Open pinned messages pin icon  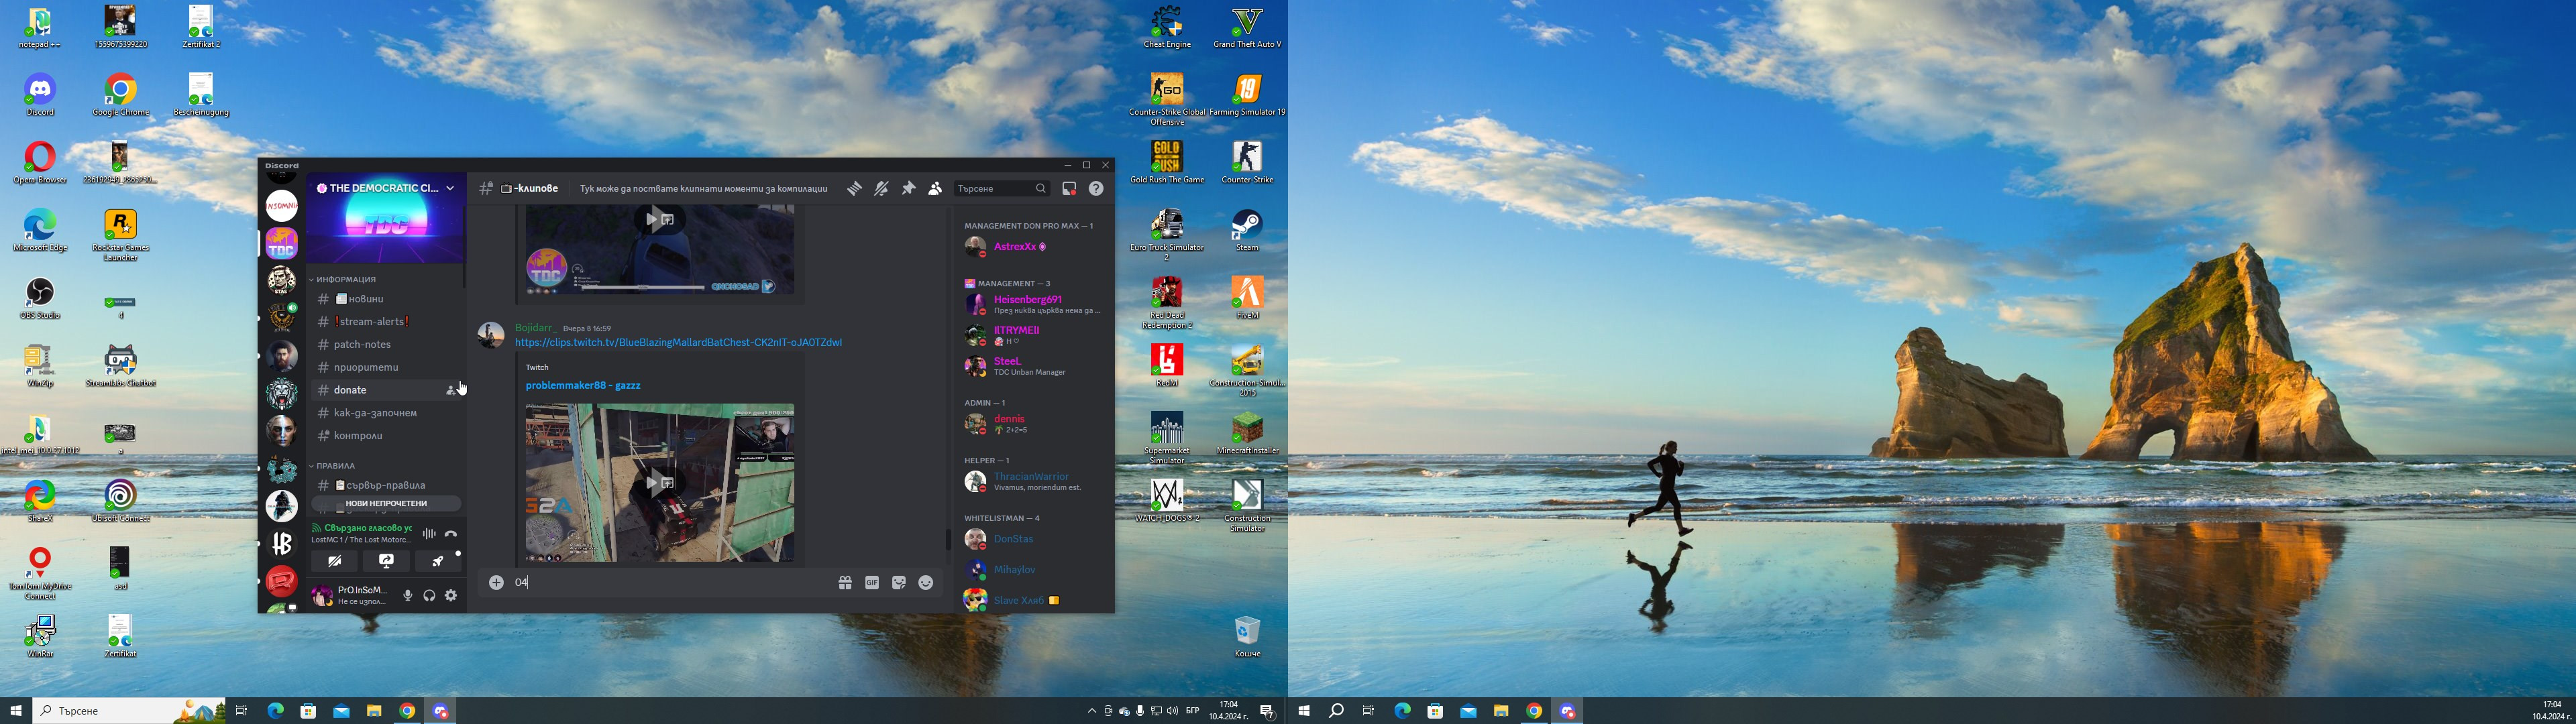[908, 189]
